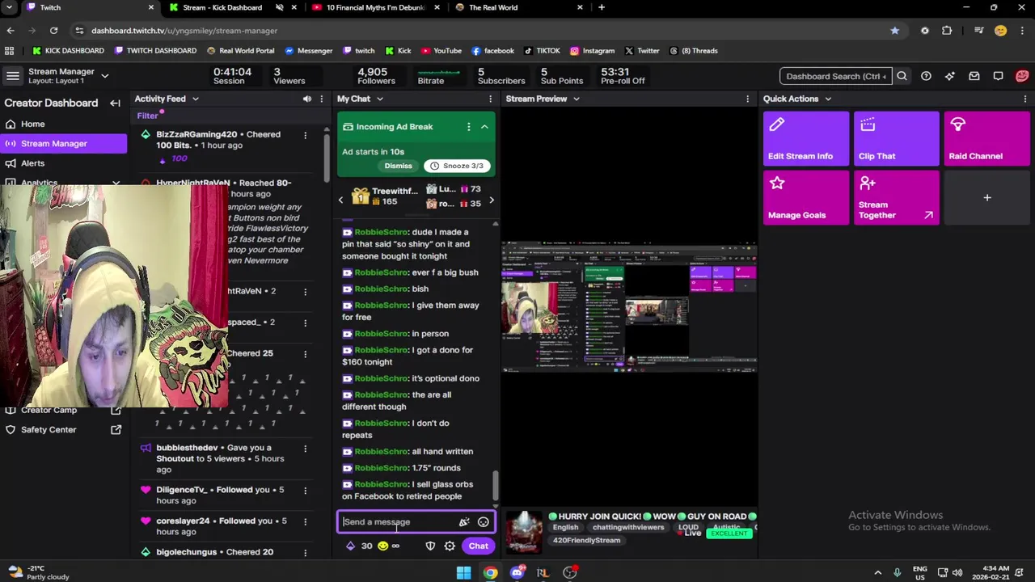Mute Activity Feed alert sounds

306,99
